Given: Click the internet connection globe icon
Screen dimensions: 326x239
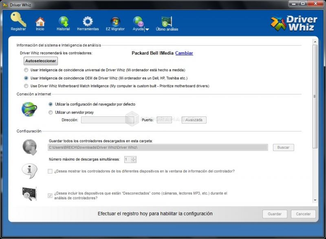Looking at the screenshot, I should click(29, 109).
